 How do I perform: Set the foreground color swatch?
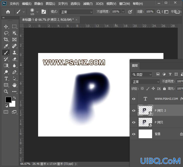pyautogui.click(x=9, y=100)
